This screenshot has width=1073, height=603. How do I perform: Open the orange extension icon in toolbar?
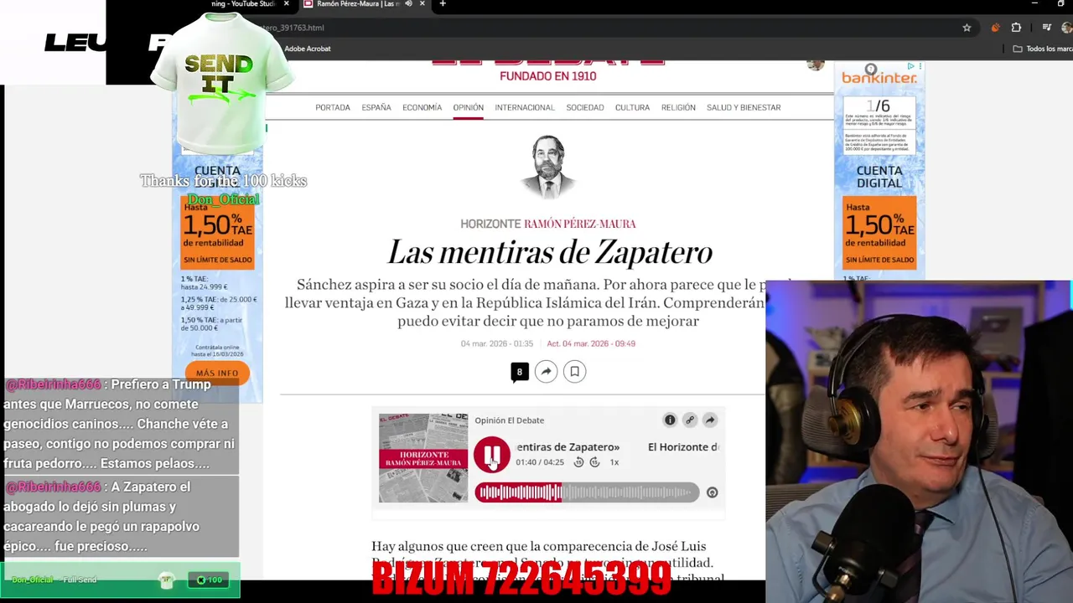pos(995,28)
